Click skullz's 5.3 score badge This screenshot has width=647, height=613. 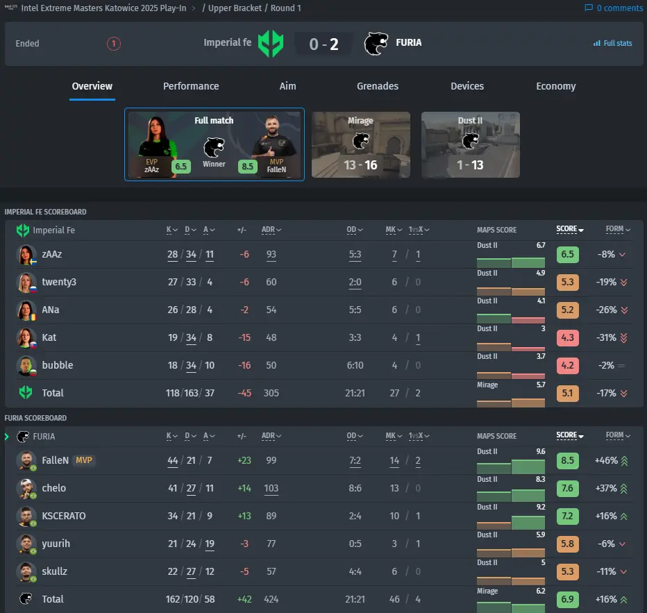click(x=567, y=571)
